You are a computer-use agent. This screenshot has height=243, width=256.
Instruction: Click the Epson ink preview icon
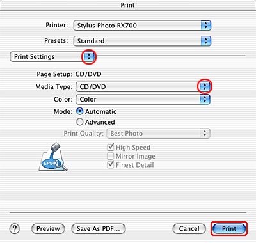[53, 157]
